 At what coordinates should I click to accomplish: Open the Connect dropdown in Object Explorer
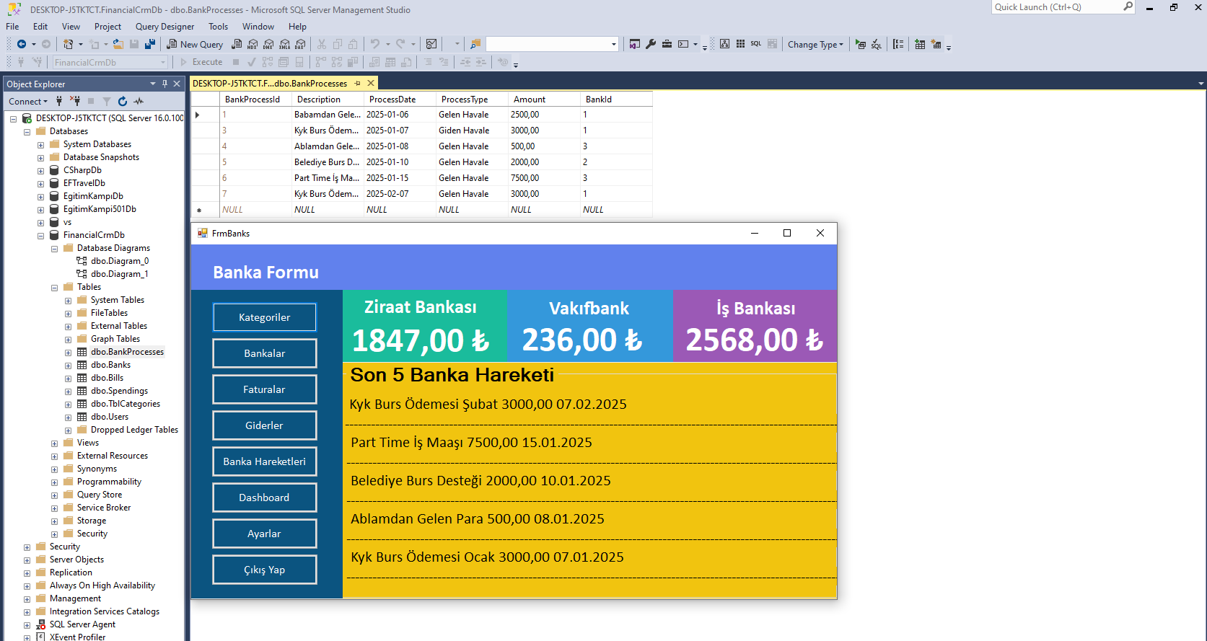28,101
